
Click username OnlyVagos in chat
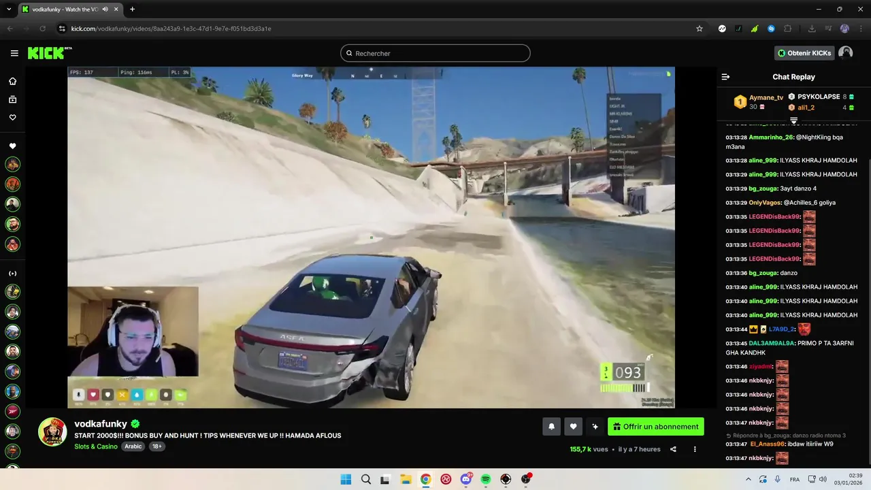(765, 203)
